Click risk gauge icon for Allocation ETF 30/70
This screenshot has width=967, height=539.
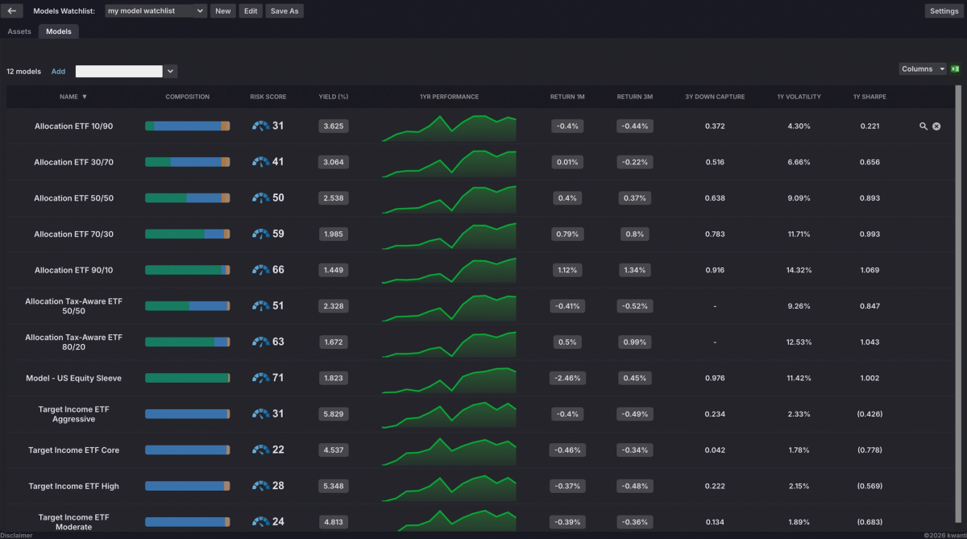click(x=260, y=162)
